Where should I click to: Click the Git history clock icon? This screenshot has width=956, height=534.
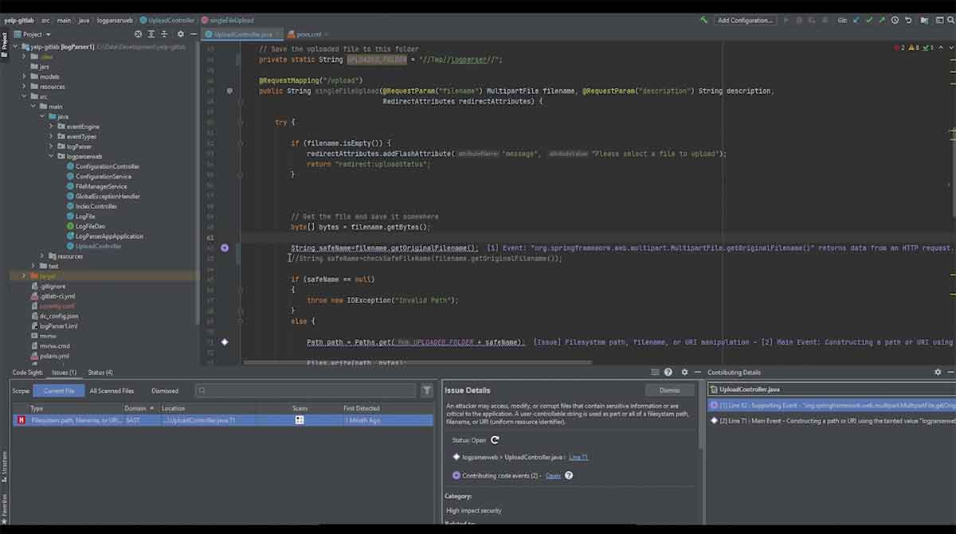point(895,20)
